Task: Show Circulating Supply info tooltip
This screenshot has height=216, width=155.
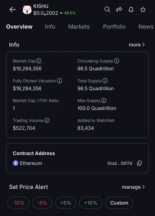Action: (x=117, y=61)
